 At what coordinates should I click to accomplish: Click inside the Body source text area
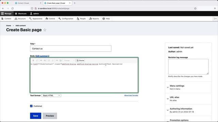[x=84, y=78]
